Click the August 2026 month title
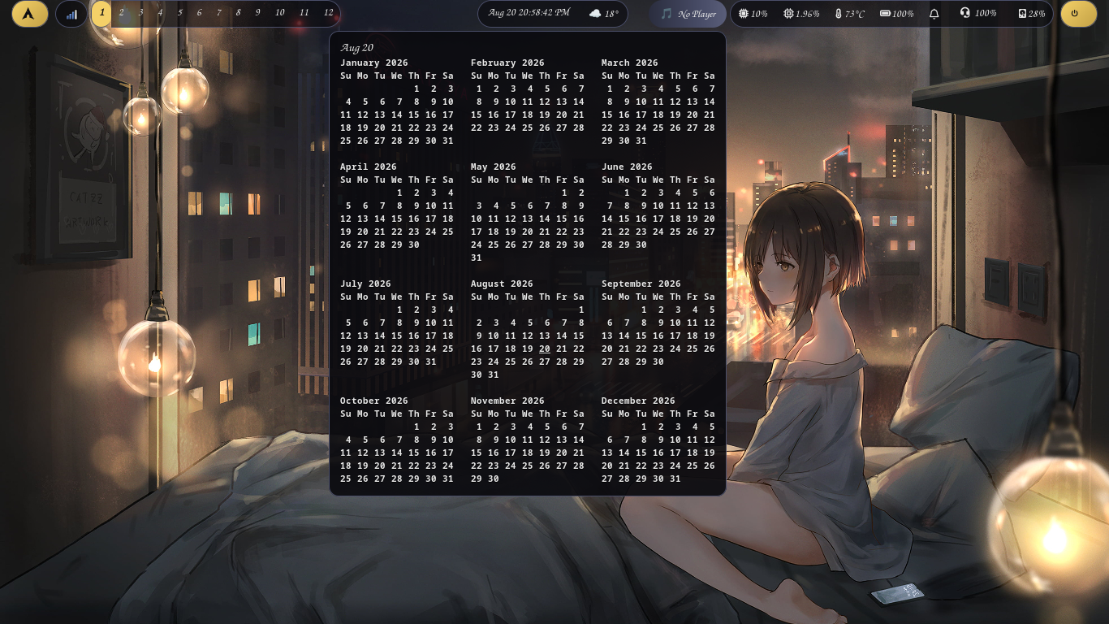The width and height of the screenshot is (1109, 624). [x=502, y=284]
